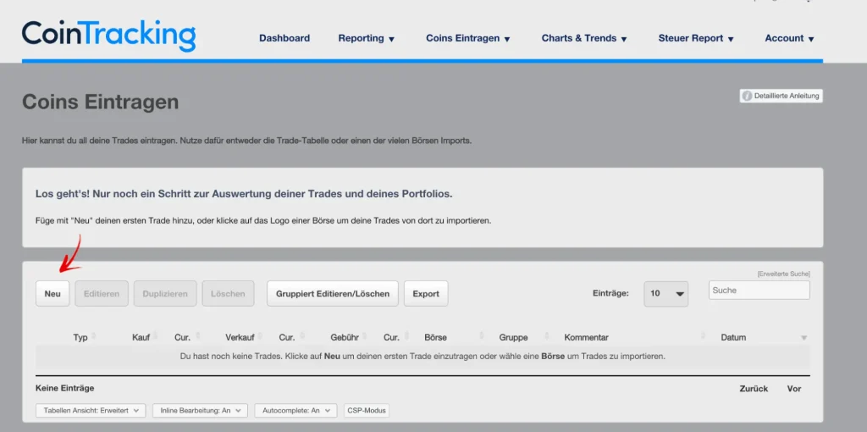Click the CoinTracking logo
Viewport: 867px width, 432px height.
pyautogui.click(x=108, y=35)
